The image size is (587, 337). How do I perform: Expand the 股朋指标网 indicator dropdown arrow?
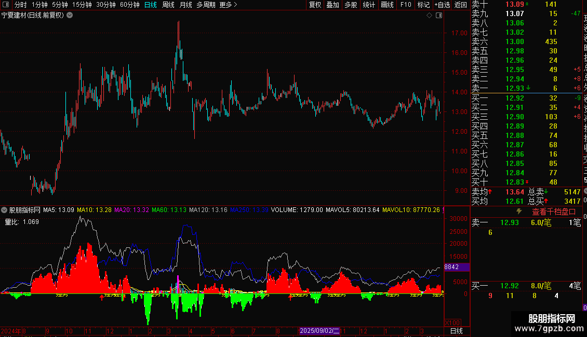pos(4,210)
